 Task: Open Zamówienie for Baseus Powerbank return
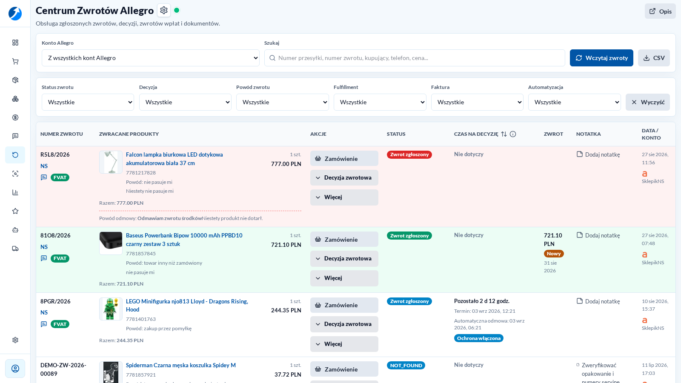point(344,239)
